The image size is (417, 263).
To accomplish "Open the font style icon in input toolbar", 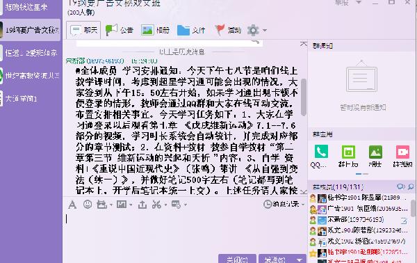I will tap(72, 205).
